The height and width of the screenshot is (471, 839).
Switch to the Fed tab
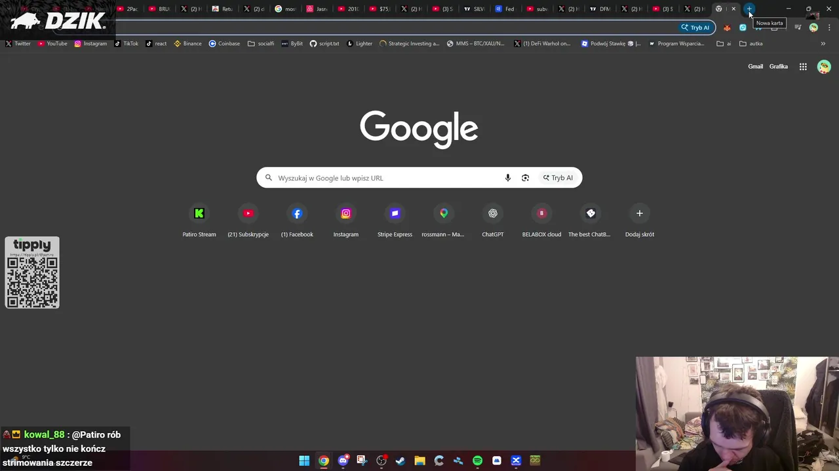[x=505, y=9]
